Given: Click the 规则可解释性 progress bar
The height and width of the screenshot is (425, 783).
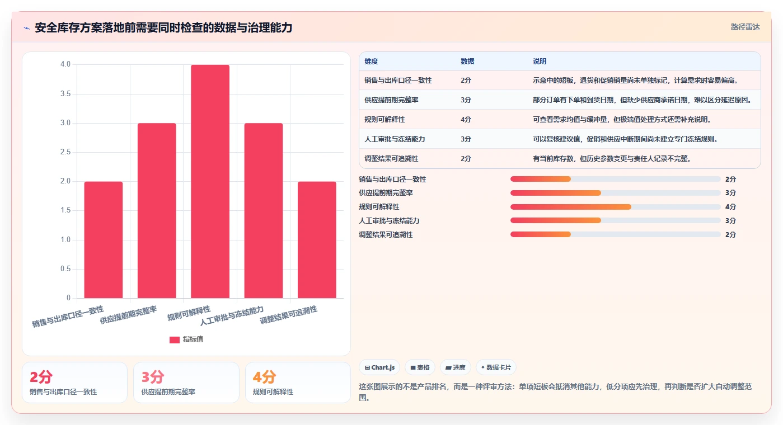Looking at the screenshot, I should (x=615, y=207).
